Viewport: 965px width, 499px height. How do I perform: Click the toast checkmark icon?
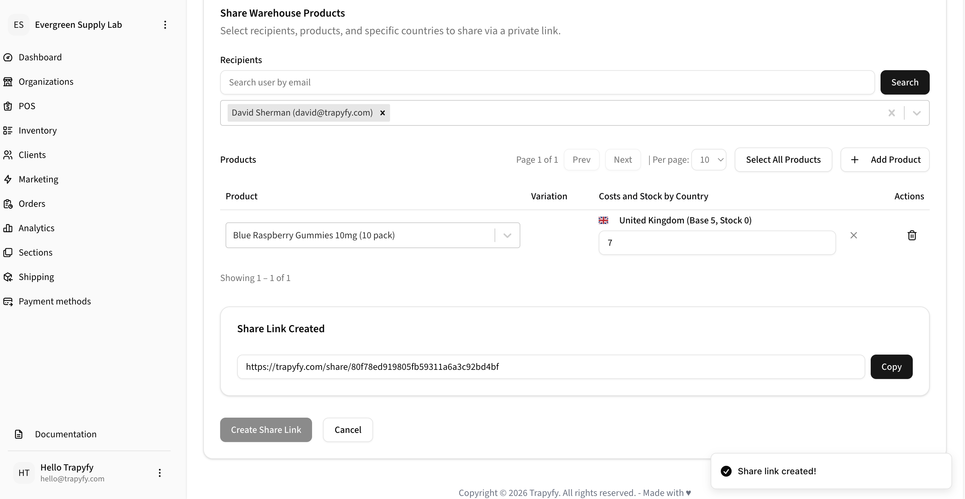point(726,471)
